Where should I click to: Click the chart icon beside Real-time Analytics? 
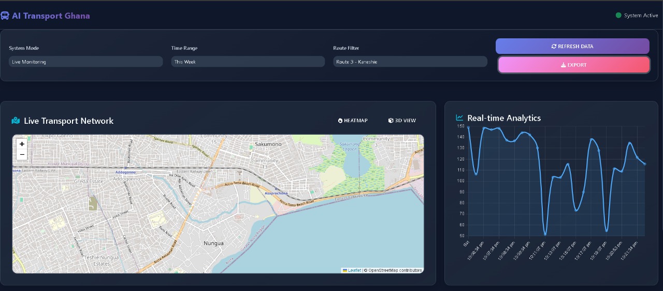(x=459, y=118)
